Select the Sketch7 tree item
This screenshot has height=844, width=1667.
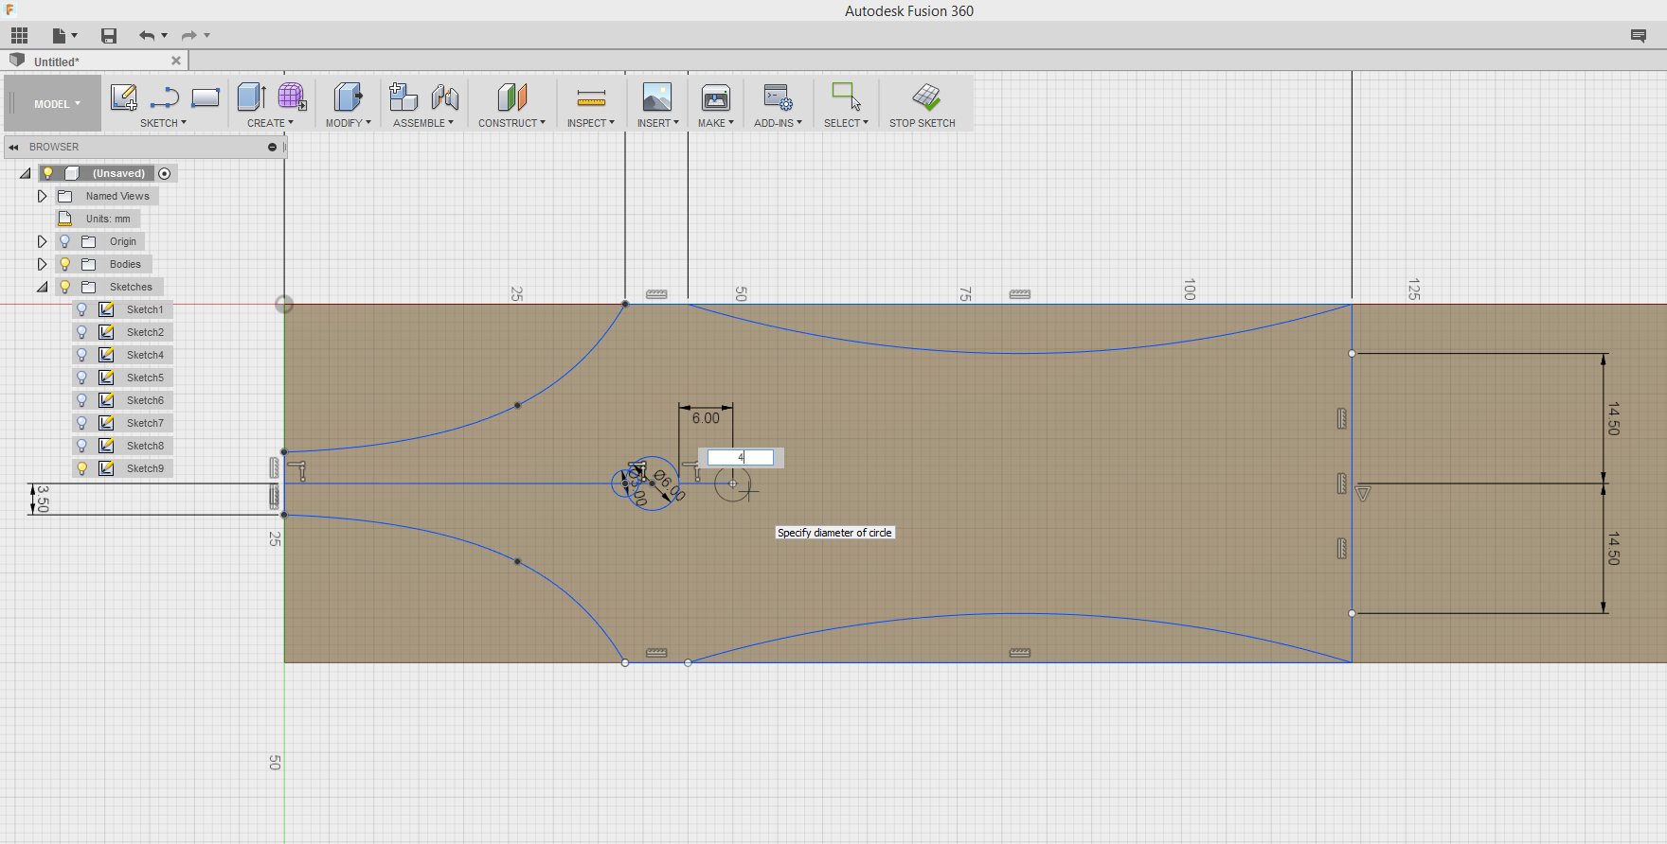coord(145,423)
